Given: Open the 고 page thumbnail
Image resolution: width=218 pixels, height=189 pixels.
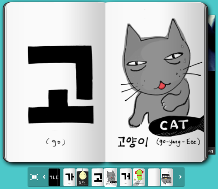Looking at the screenshot, I should pyautogui.click(x=97, y=177).
